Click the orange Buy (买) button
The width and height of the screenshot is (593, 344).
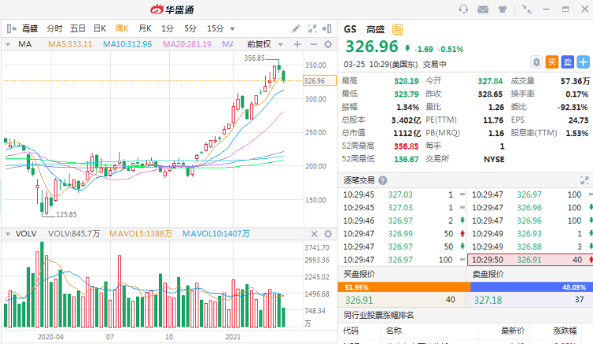[x=552, y=62]
